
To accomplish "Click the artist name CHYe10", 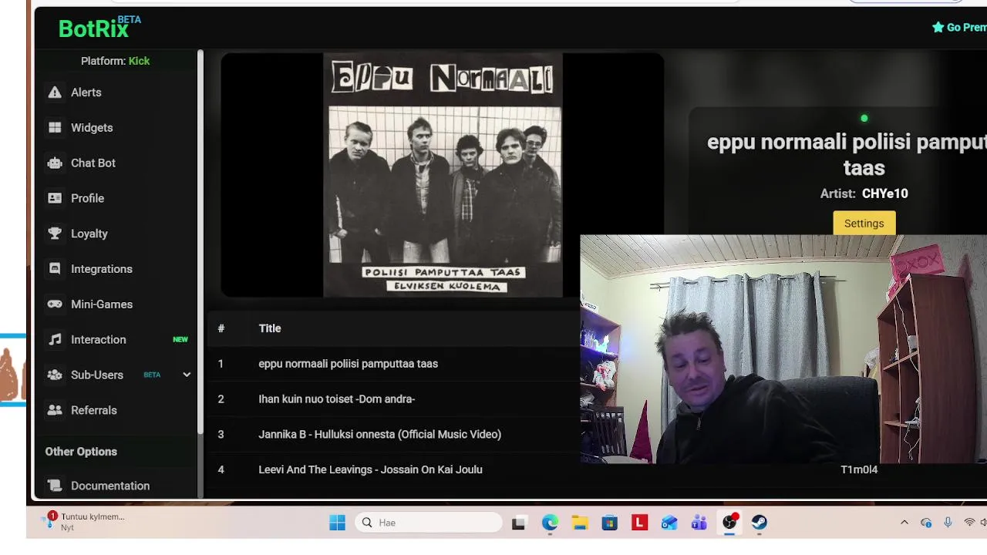I will [x=885, y=193].
